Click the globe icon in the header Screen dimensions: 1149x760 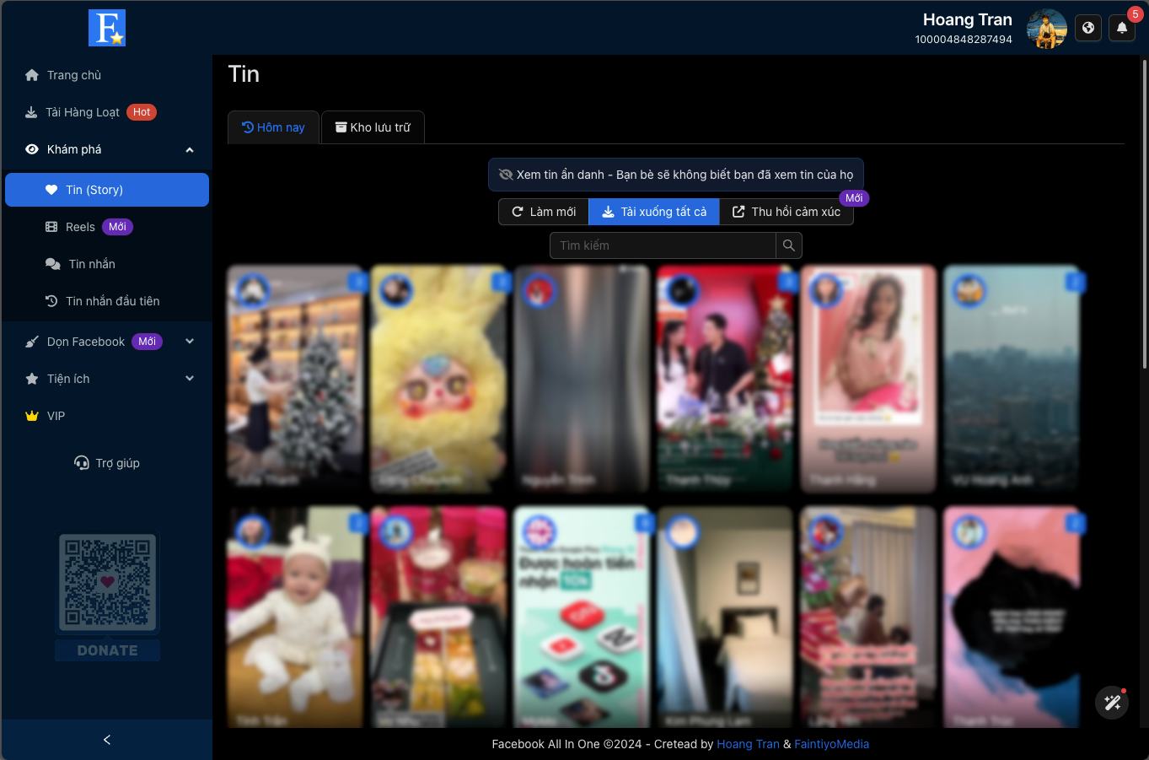point(1088,28)
